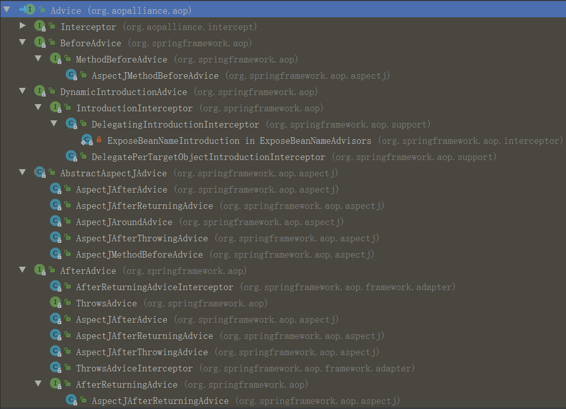Click the green public lock beside Advice root
The image size is (566, 409).
pyautogui.click(x=42, y=10)
